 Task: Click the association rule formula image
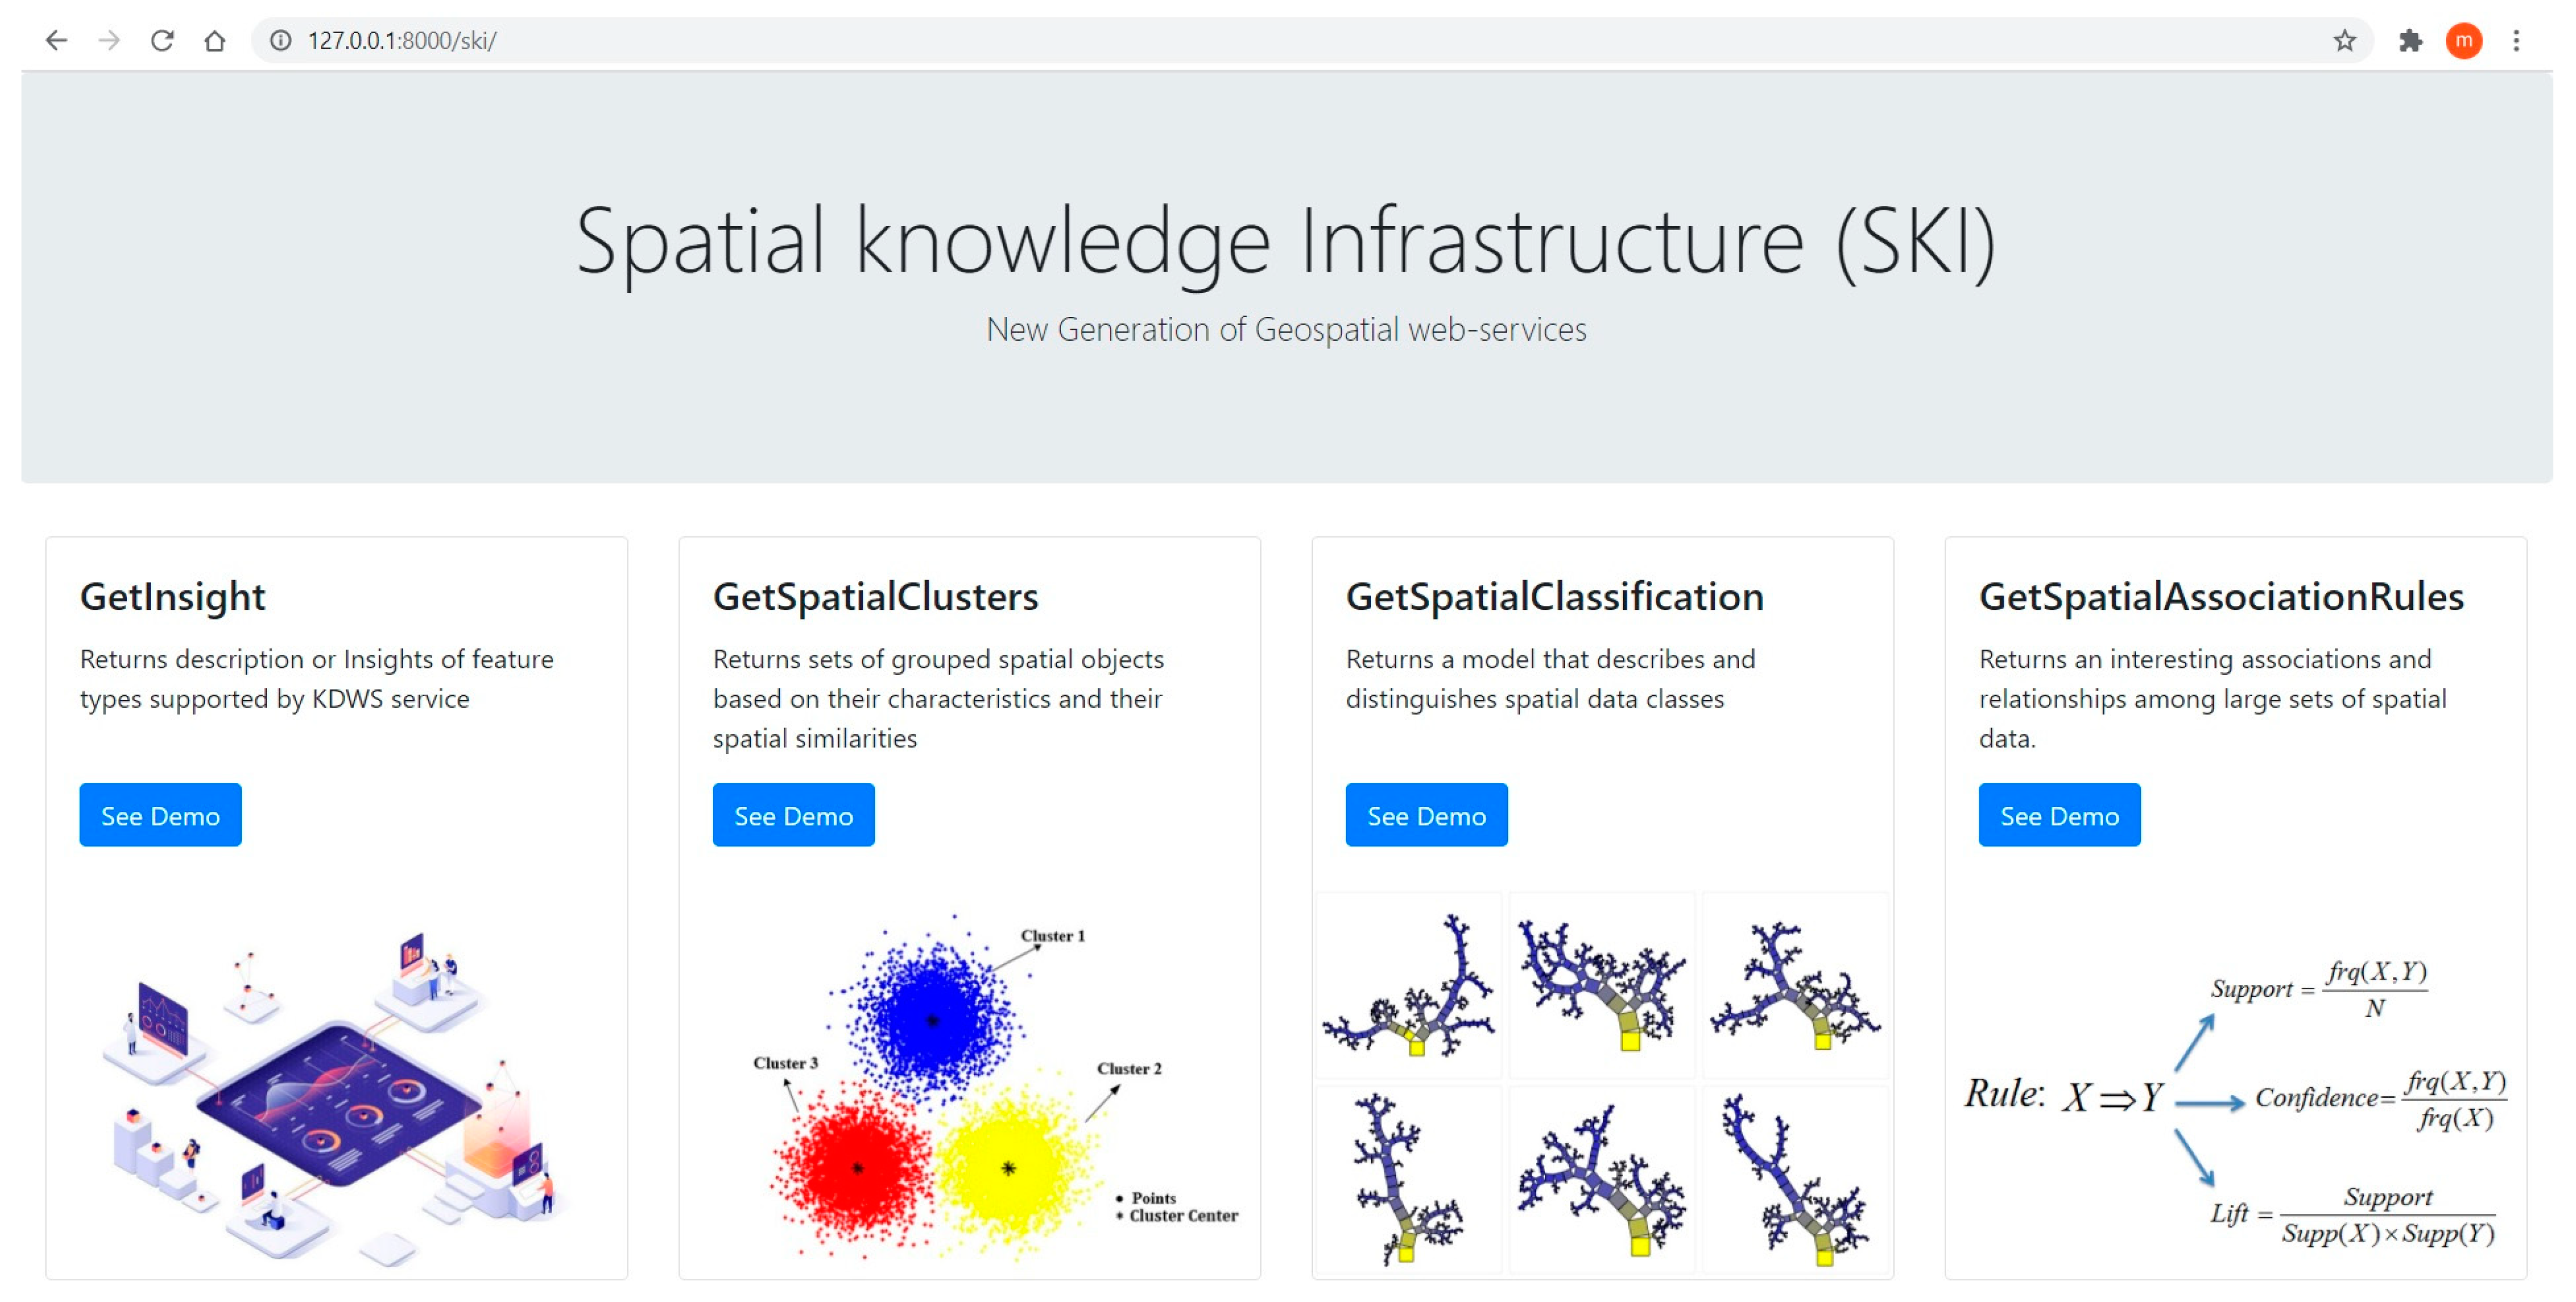pyautogui.click(x=2235, y=1100)
